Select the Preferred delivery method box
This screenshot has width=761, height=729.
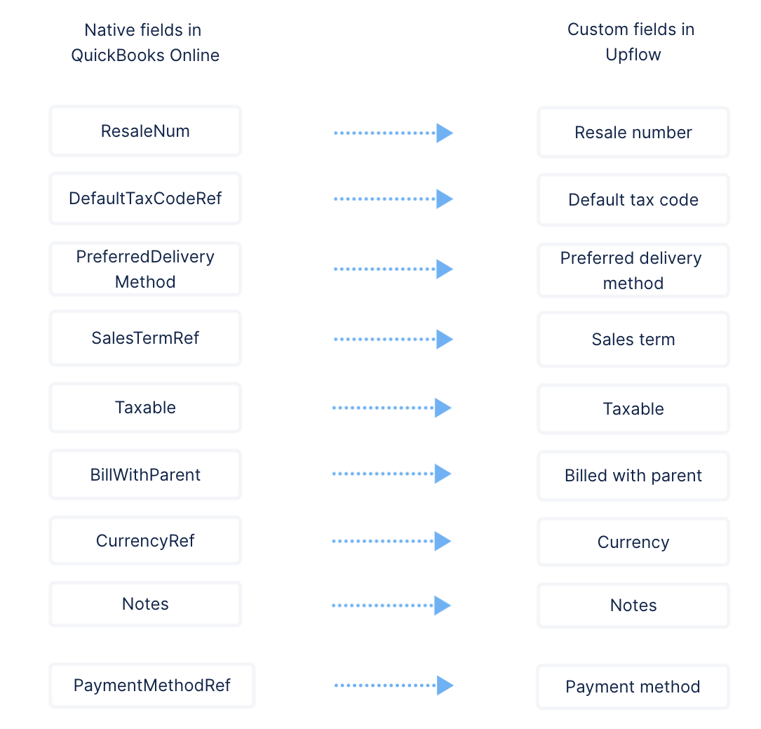[x=633, y=270]
